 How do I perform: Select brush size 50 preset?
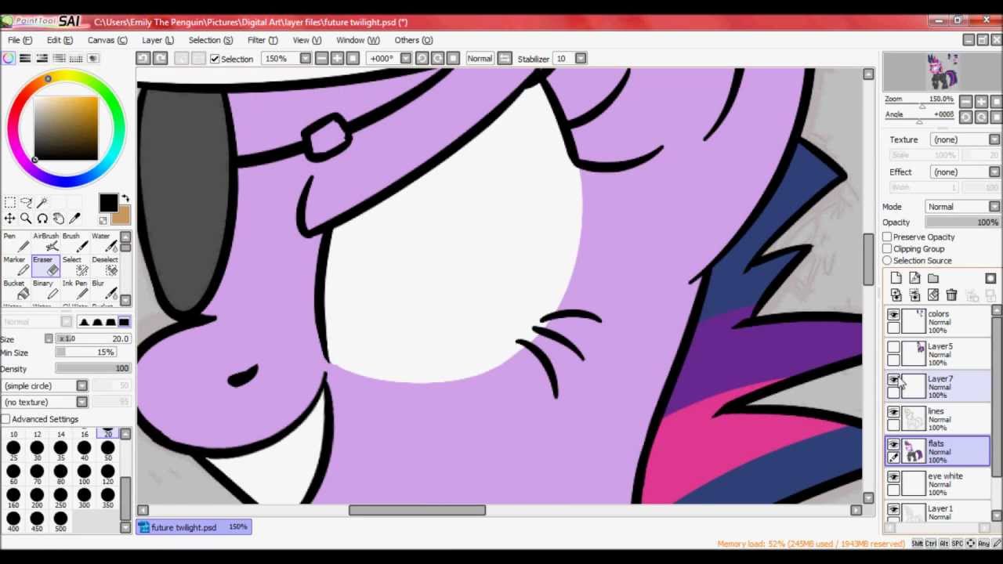(x=107, y=450)
